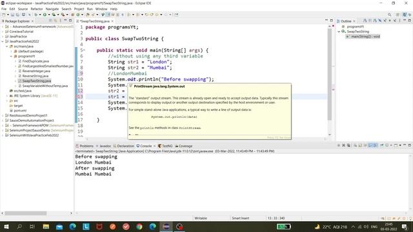Expand JRE System Library node
Screen dimensions: 413x232
coord(7,96)
